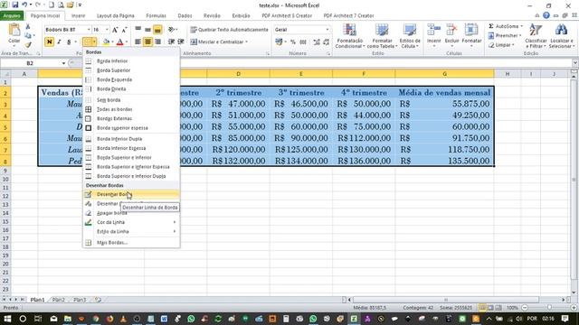Click the Name Box showing B2
This screenshot has height=325, width=579.
click(x=30, y=63)
